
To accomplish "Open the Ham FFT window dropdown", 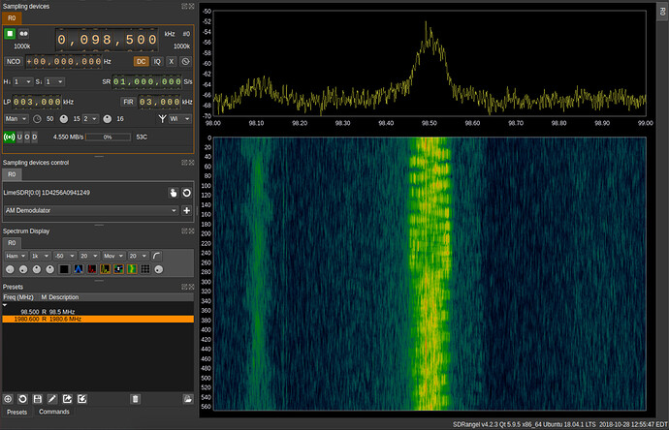I will point(15,254).
